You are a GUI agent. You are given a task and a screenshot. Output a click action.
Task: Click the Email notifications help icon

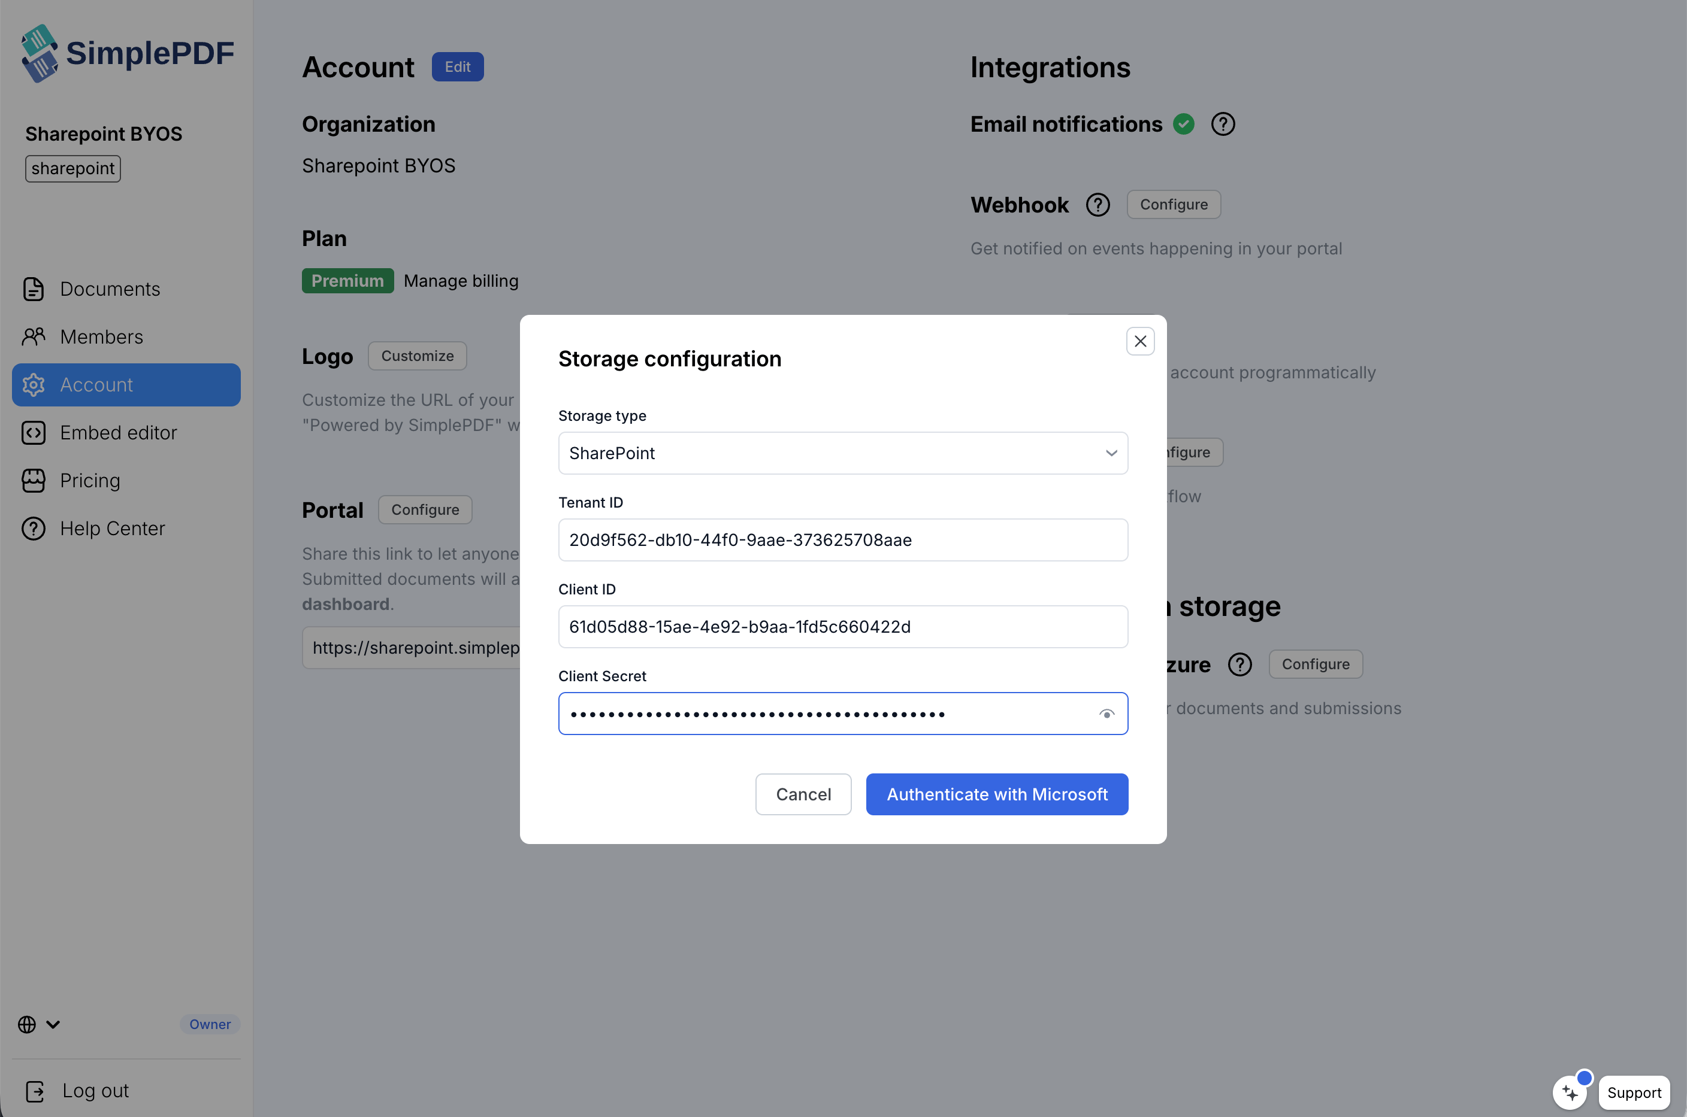tap(1222, 123)
